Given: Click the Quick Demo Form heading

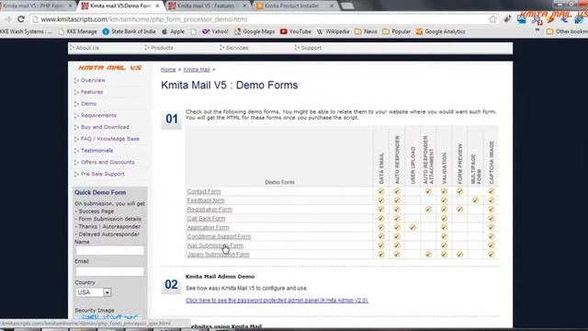Looking at the screenshot, I should coord(100,192).
